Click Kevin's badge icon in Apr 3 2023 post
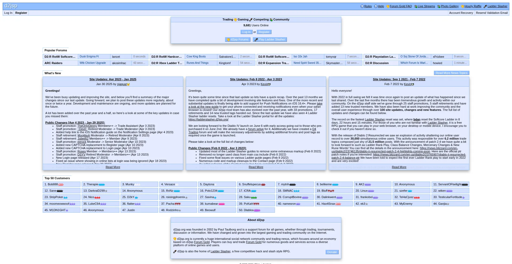The height and width of the screenshot is (264, 512). point(269,84)
